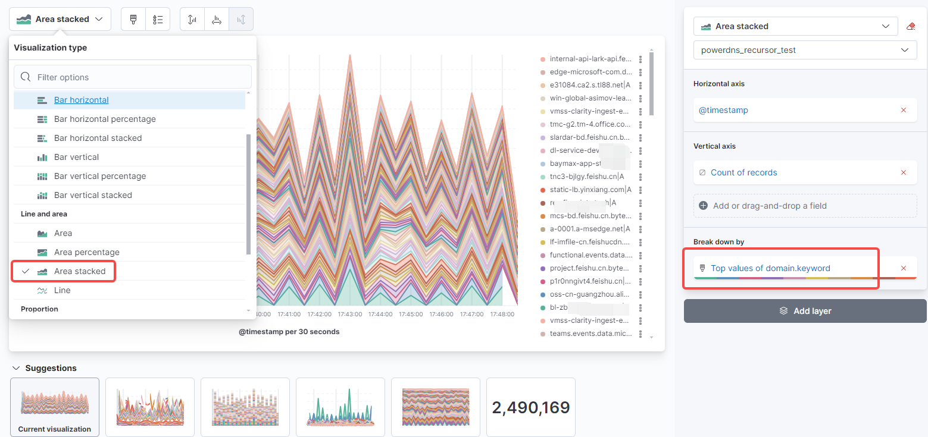This screenshot has width=928, height=437.
Task: Edit Top values of domain.keyword breakdown
Action: 770,268
